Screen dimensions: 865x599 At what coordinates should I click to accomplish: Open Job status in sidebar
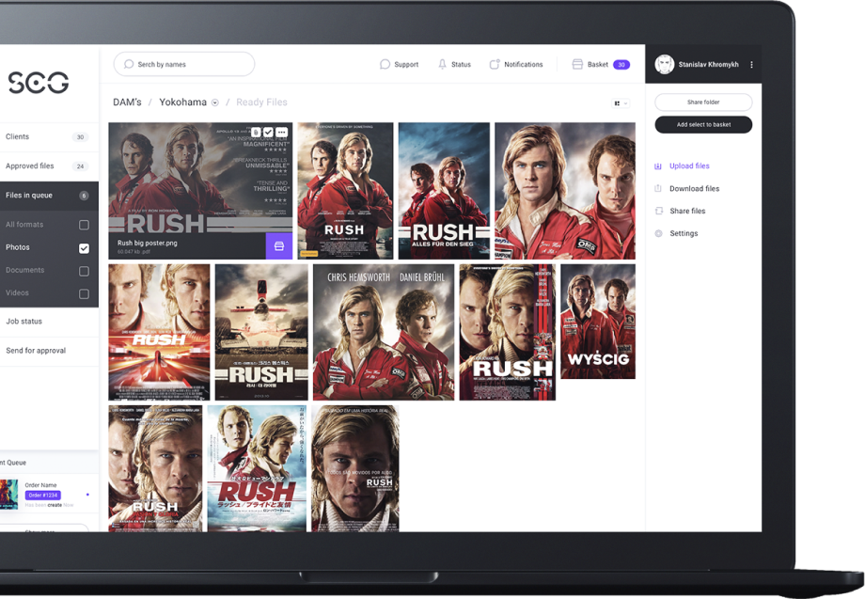tap(49, 321)
